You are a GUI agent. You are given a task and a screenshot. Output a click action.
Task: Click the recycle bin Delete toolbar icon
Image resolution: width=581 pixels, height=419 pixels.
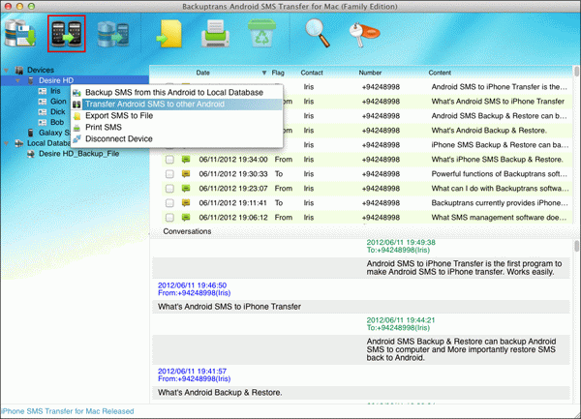(261, 34)
